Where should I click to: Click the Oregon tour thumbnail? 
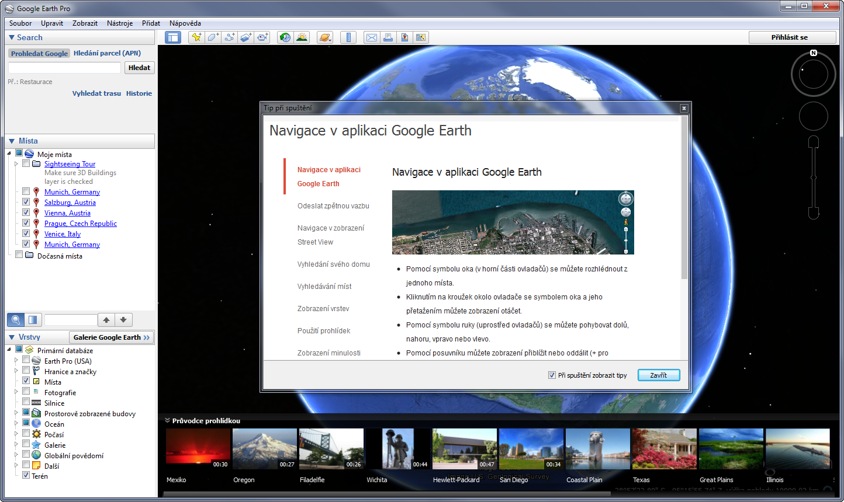point(264,449)
